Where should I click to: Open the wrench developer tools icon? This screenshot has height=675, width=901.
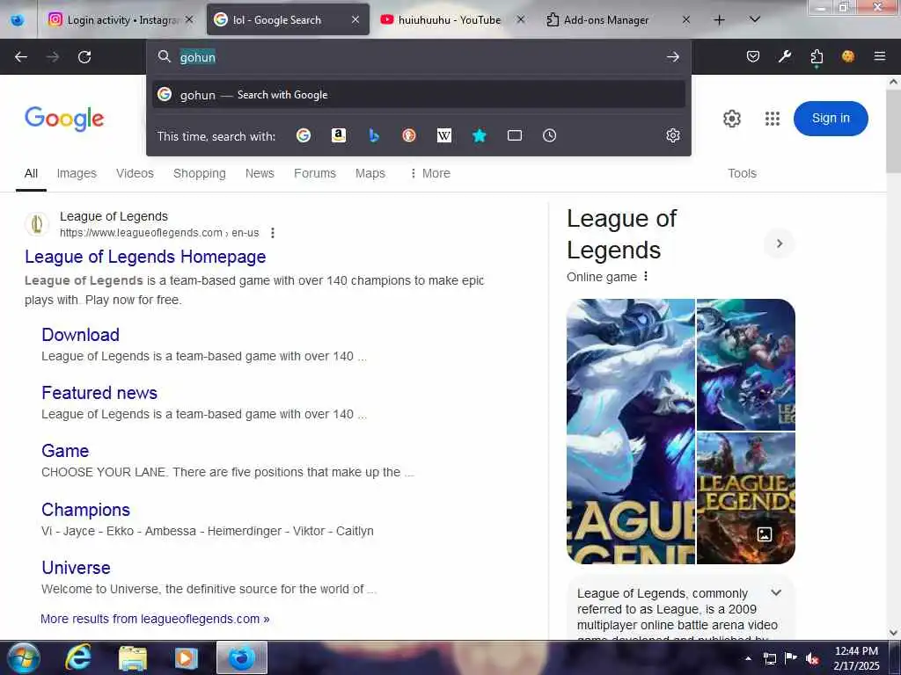click(784, 56)
